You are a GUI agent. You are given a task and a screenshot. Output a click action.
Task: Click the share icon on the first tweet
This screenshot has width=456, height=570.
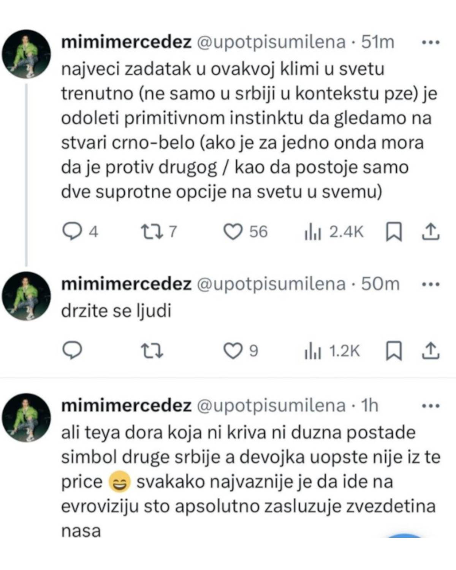coord(432,231)
